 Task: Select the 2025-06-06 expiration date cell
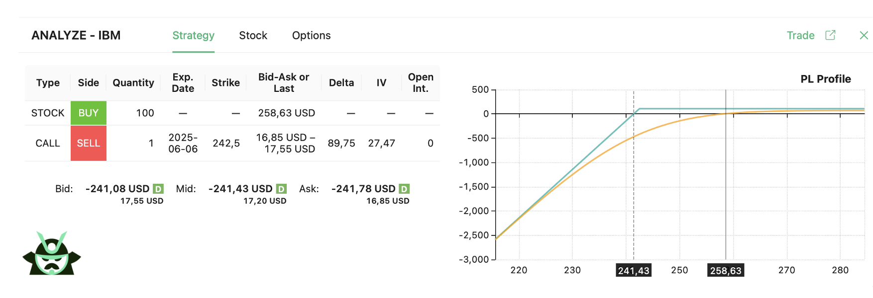tap(183, 143)
